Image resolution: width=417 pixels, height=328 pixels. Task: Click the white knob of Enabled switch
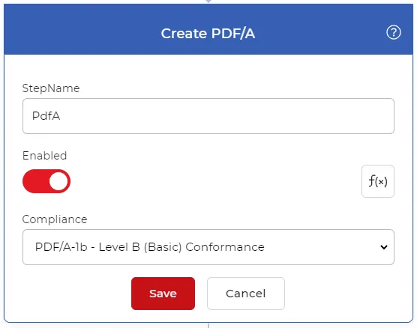click(58, 181)
